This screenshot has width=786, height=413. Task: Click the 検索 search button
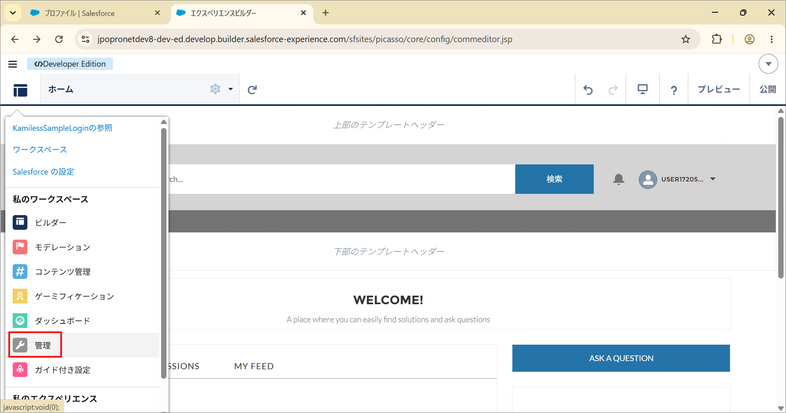click(x=555, y=179)
